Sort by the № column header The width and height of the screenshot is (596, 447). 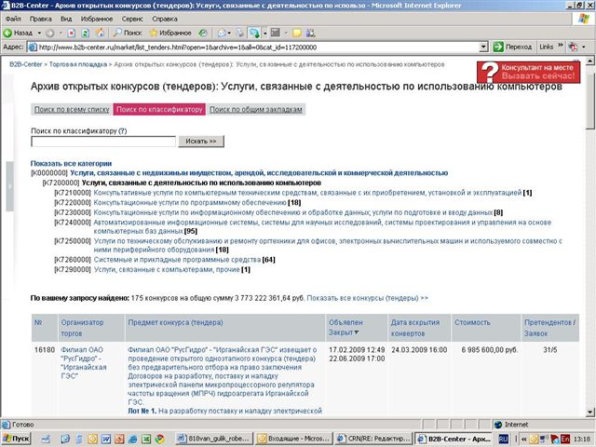tap(38, 322)
